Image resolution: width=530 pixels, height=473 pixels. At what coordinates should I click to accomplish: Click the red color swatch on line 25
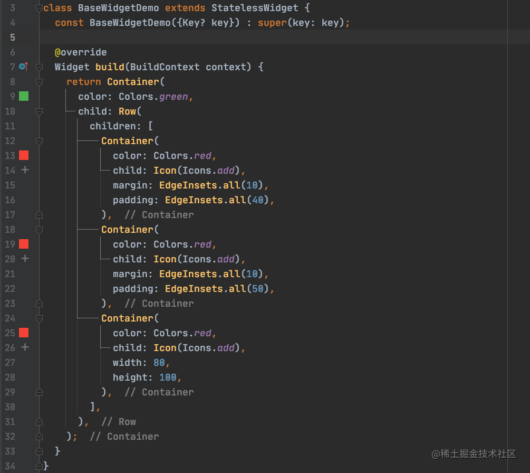[x=24, y=333]
